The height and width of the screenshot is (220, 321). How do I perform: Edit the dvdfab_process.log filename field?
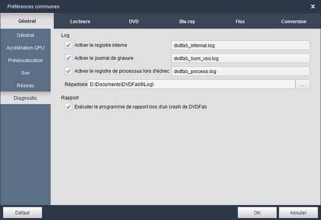point(241,71)
